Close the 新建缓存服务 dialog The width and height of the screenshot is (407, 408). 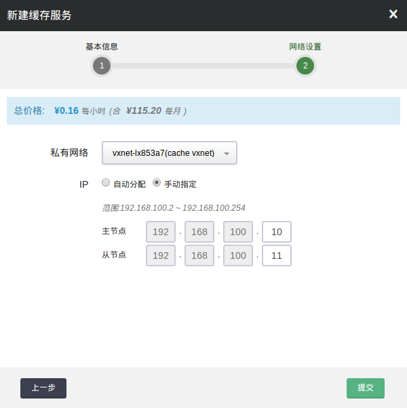[393, 14]
